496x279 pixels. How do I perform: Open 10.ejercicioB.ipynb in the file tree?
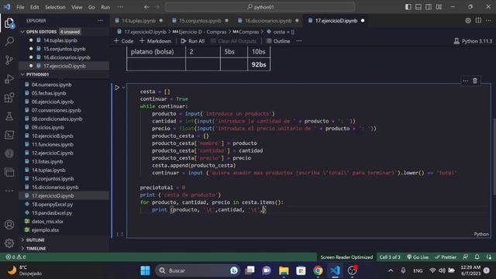52,136
